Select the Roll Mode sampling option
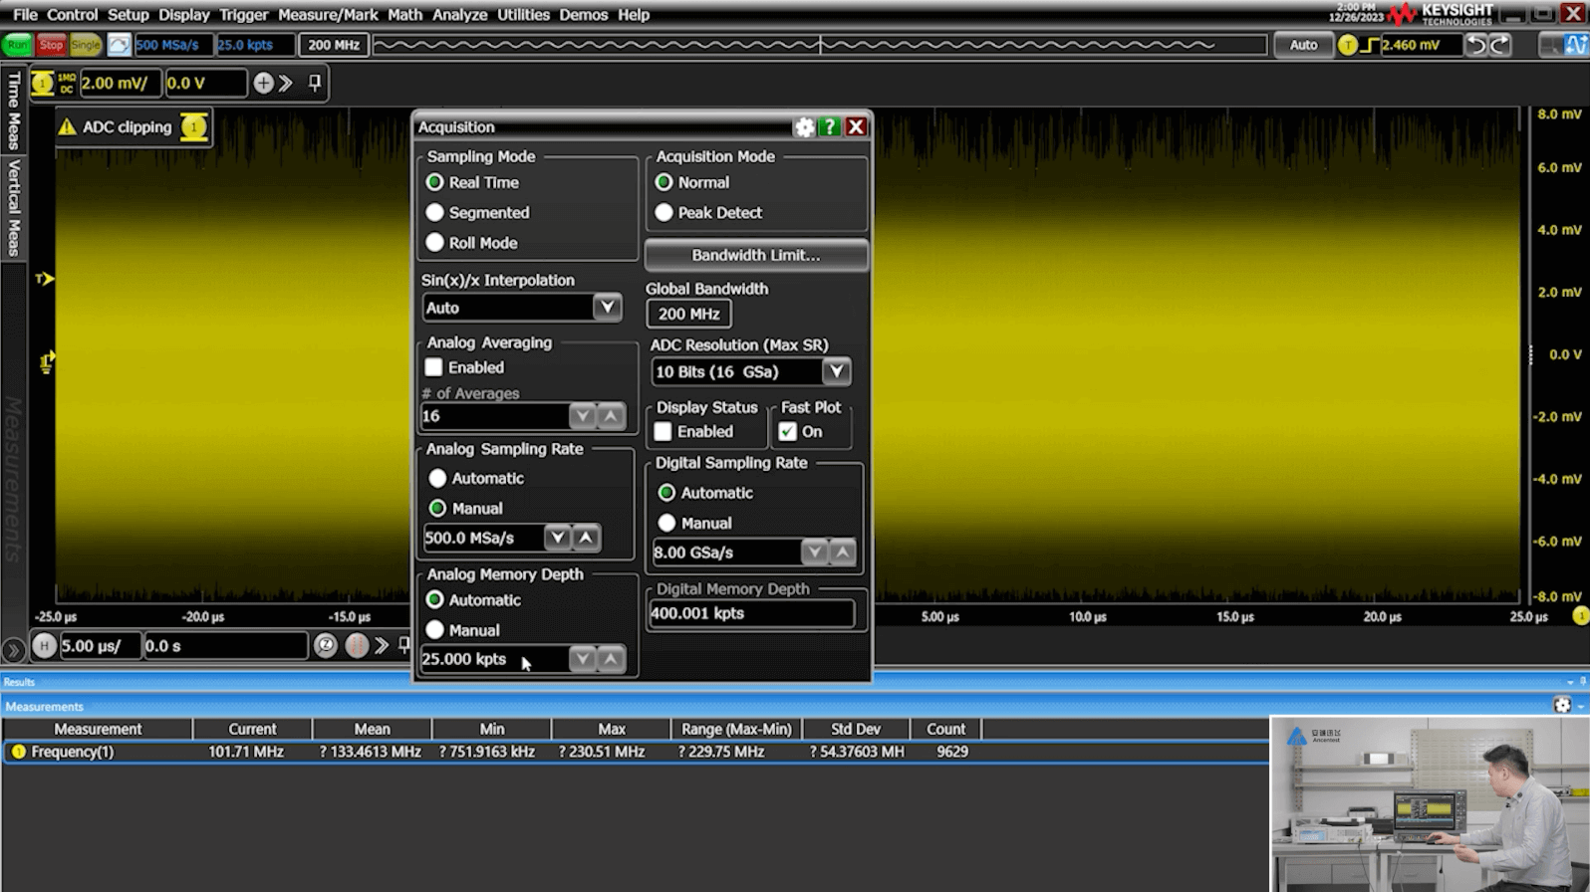The width and height of the screenshot is (1590, 892). [435, 243]
